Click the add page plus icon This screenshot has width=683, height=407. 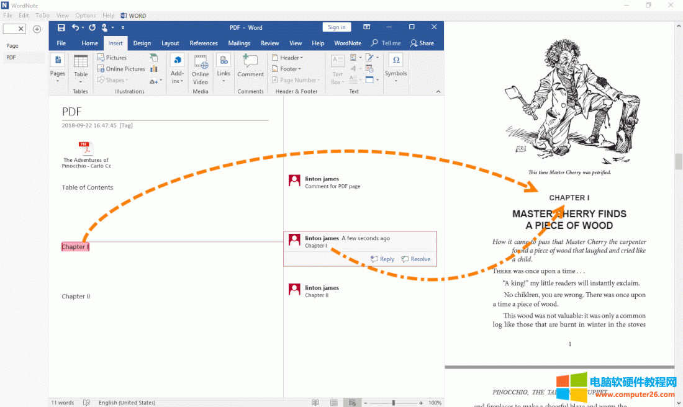pos(37,29)
